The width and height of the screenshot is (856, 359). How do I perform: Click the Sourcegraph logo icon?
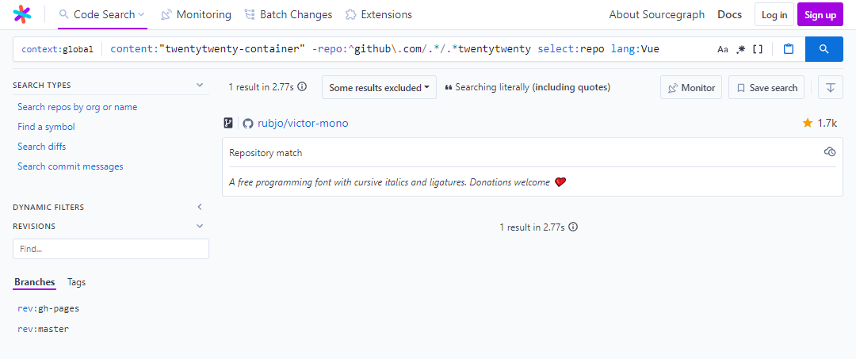pyautogui.click(x=23, y=14)
